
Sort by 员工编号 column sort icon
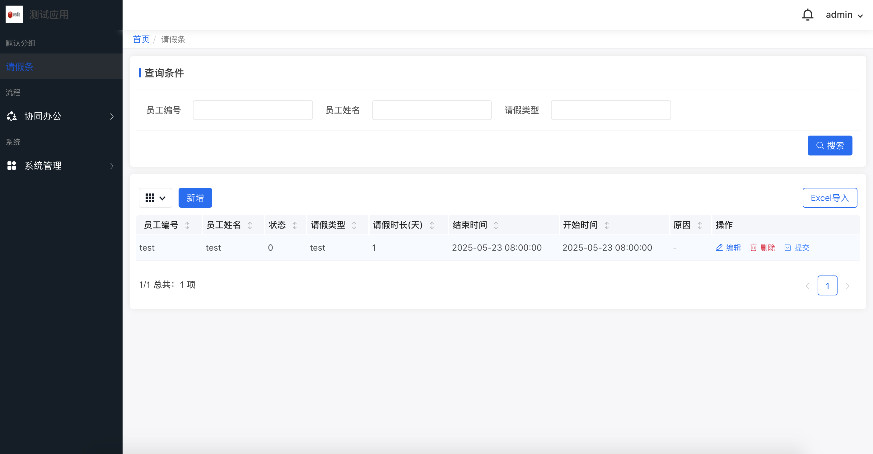187,225
